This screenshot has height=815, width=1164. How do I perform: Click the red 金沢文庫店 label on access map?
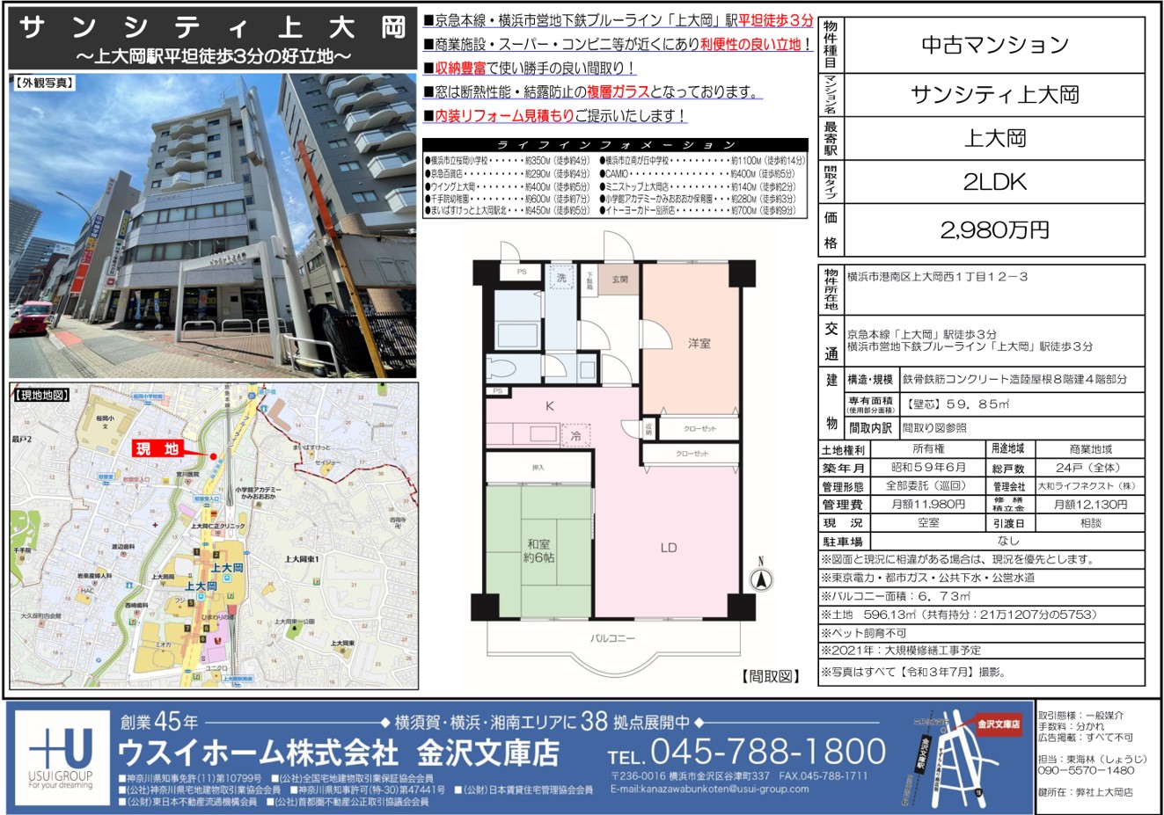point(999,724)
